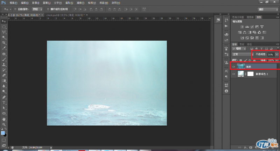
Task: Select the Magic Wand tool
Action: [x=4, y=37]
